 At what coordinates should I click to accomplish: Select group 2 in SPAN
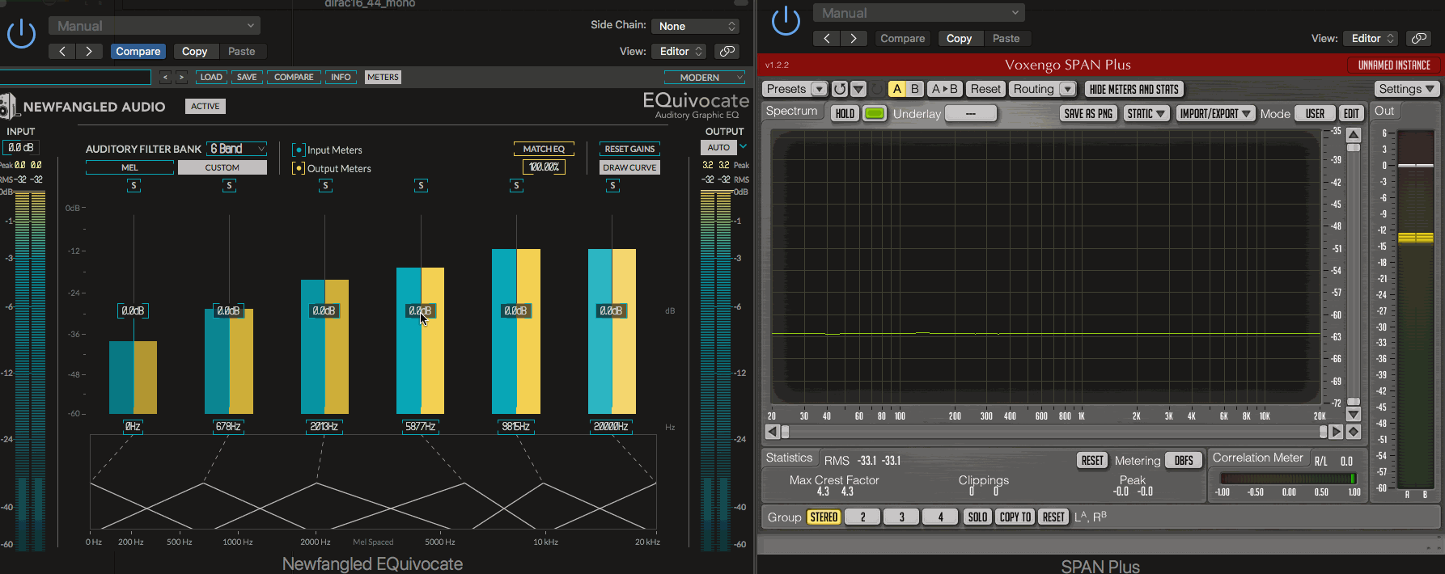(x=862, y=517)
